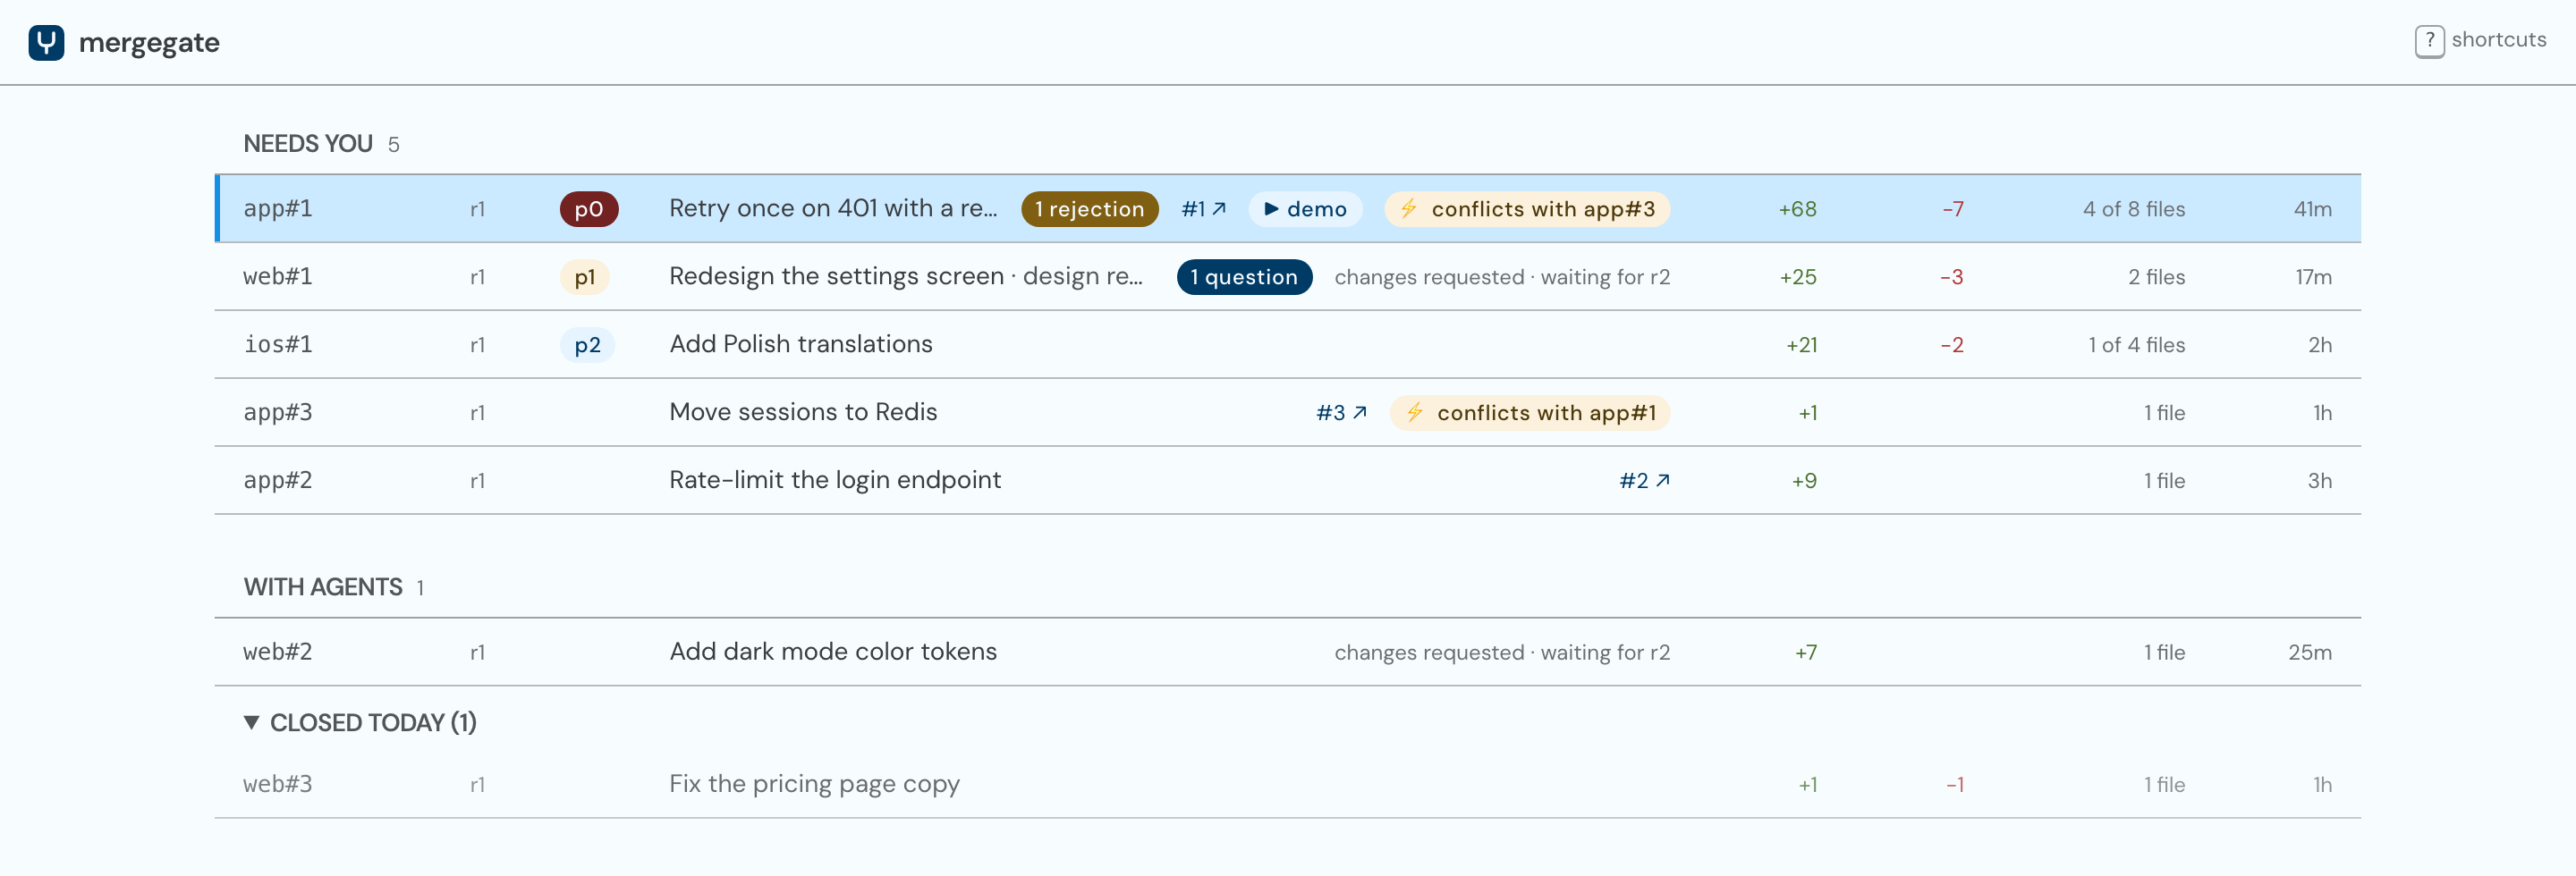
Task: Open the shortcuts help icon
Action: 2429,41
